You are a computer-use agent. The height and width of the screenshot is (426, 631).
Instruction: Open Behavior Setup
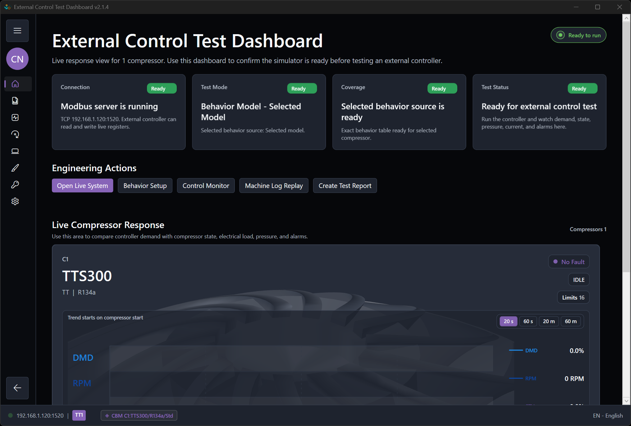pyautogui.click(x=145, y=186)
